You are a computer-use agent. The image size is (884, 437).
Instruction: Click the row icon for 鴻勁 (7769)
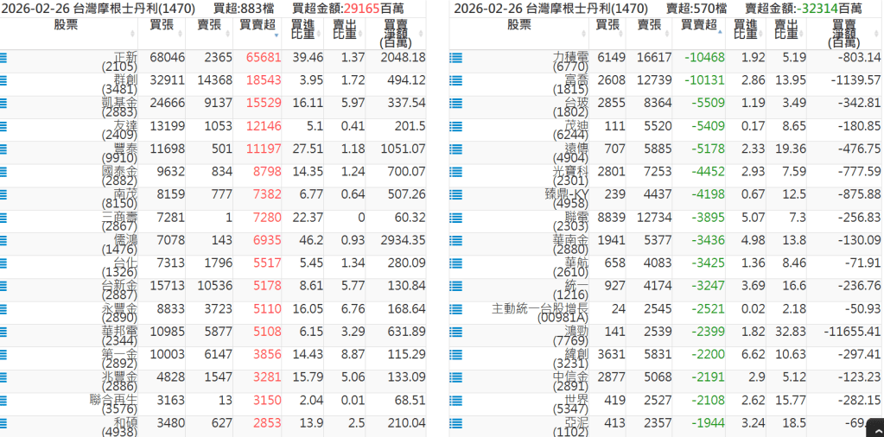click(455, 331)
